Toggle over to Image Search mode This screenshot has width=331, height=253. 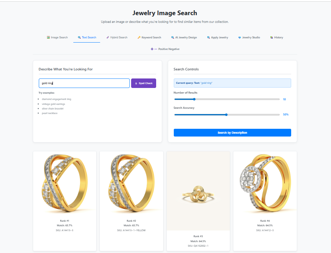click(57, 37)
